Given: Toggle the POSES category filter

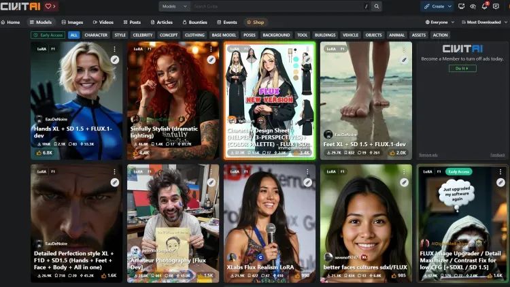Looking at the screenshot, I should tap(250, 35).
